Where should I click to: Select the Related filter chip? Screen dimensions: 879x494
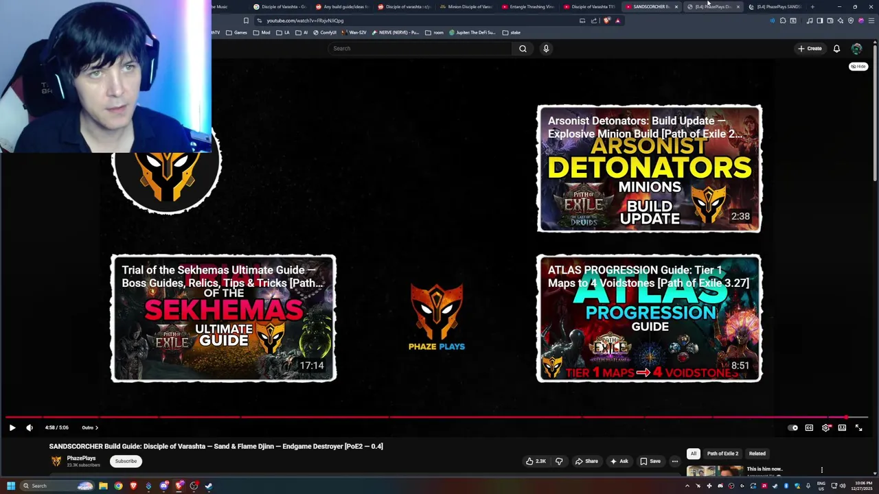(757, 454)
